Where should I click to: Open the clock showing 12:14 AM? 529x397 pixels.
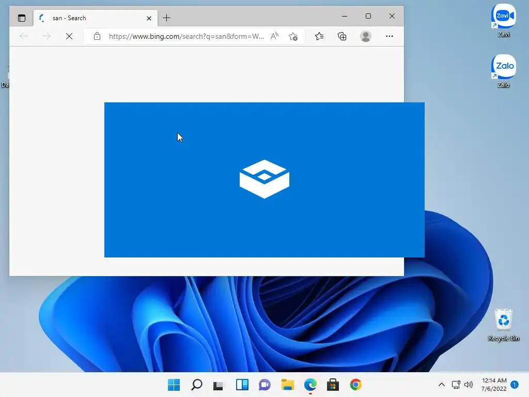coord(494,385)
